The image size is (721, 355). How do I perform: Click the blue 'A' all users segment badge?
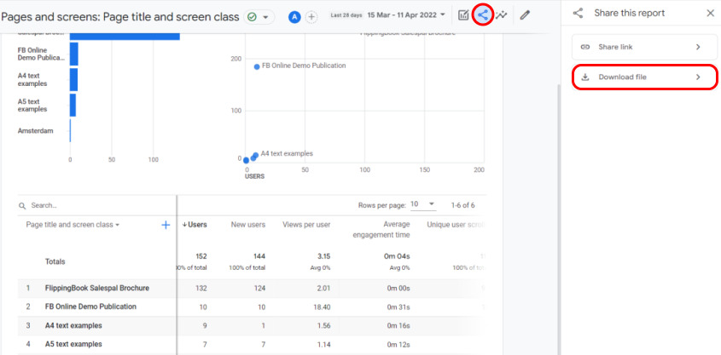coord(294,16)
